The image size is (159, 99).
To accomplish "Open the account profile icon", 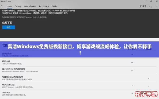I will coord(151,6).
